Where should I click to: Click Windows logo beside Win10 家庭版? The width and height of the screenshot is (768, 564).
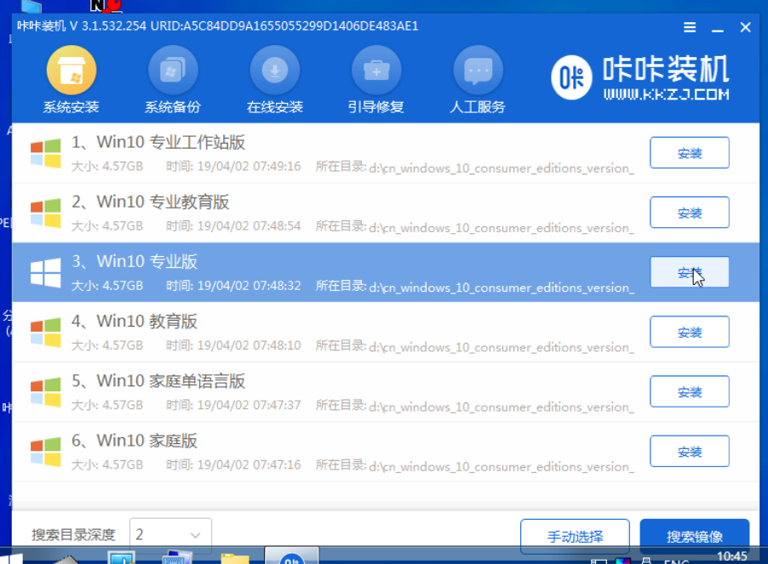[x=46, y=452]
